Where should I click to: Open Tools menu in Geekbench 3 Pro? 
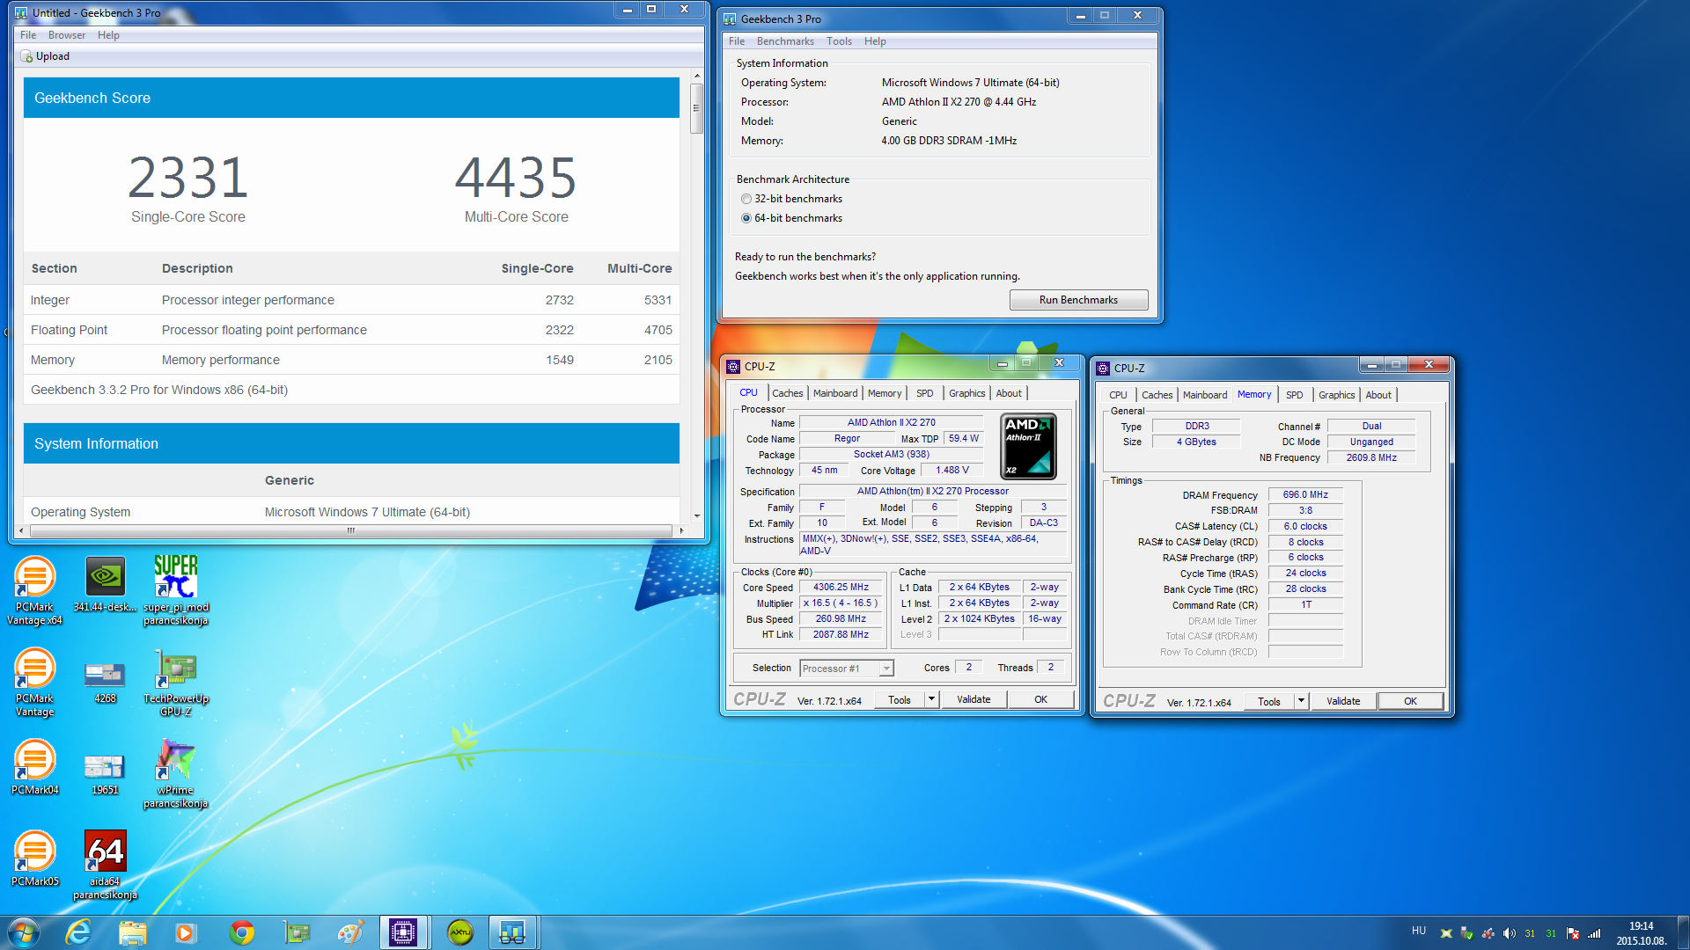click(839, 41)
